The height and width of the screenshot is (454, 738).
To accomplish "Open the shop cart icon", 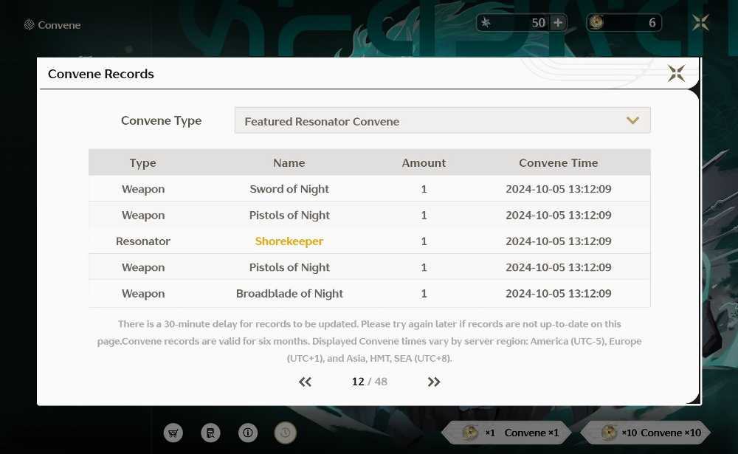I will 173,433.
